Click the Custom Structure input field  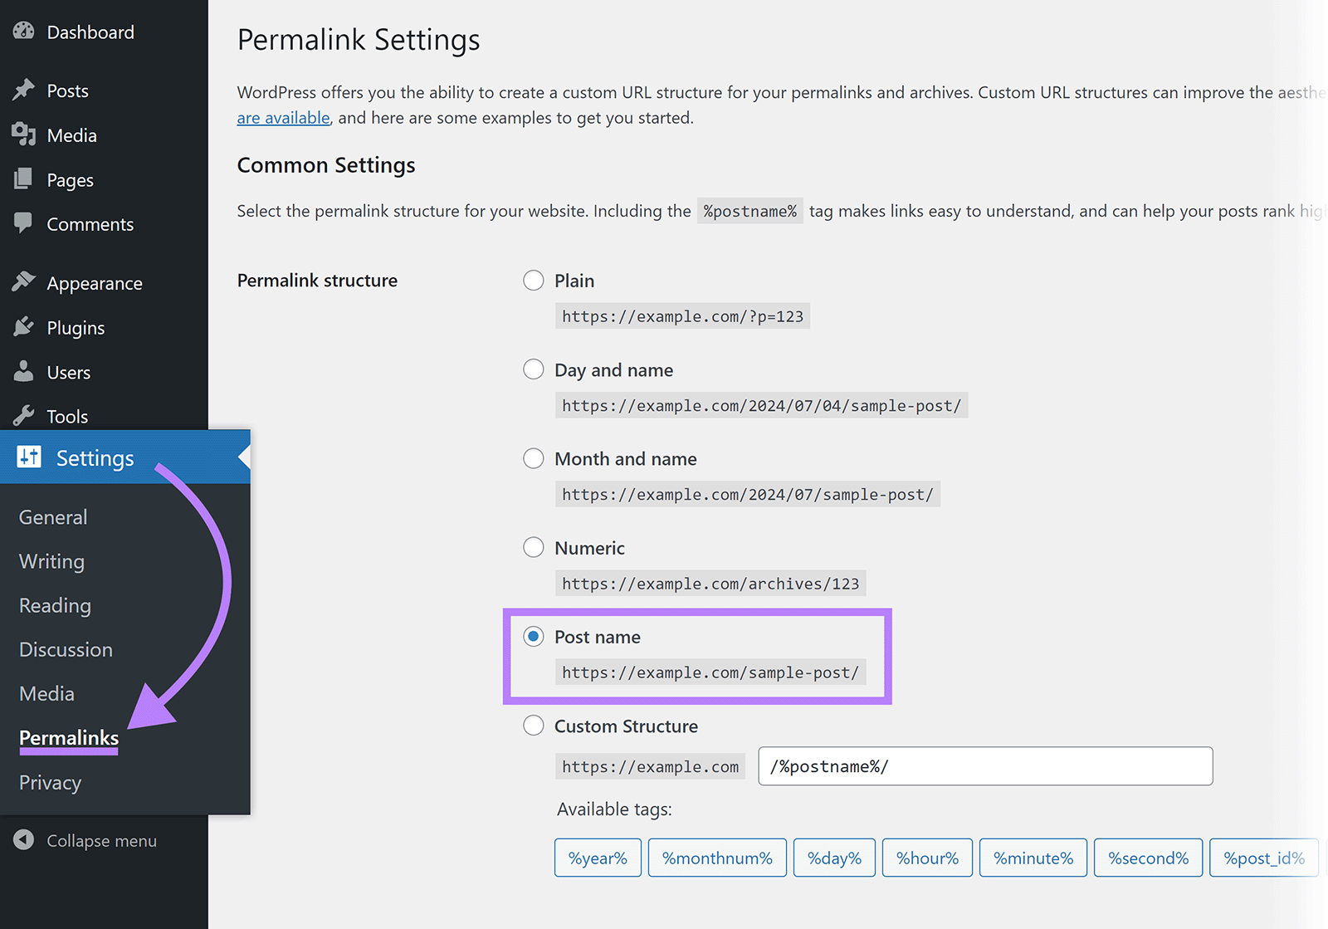(x=984, y=765)
